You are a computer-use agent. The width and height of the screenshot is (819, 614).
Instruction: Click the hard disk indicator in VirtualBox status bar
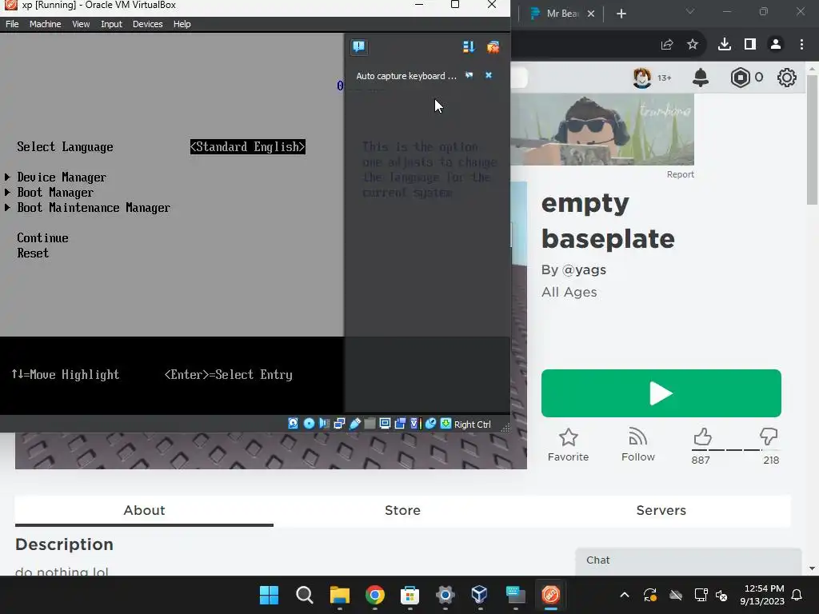pos(293,424)
